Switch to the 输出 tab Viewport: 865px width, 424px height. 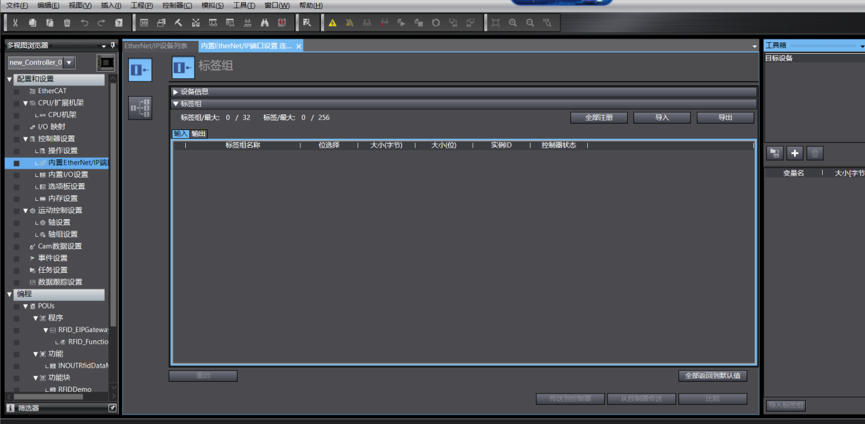pyautogui.click(x=198, y=134)
